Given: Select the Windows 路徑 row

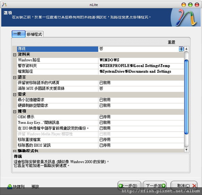Looking at the screenshot, I should point(58,60).
